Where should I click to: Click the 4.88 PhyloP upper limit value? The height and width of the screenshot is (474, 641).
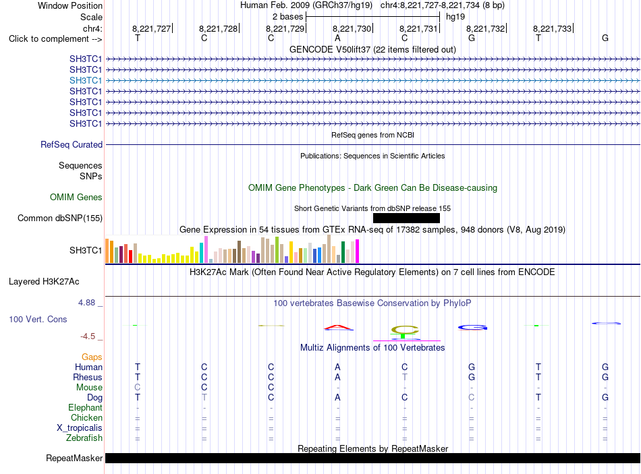click(86, 303)
